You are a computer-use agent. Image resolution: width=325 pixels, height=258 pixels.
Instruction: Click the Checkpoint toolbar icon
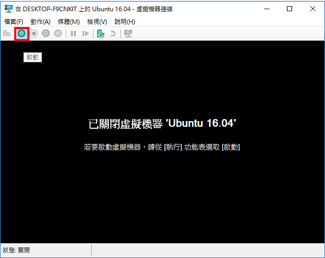coord(101,34)
